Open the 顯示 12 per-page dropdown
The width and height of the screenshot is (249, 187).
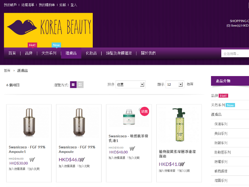[x=175, y=84]
